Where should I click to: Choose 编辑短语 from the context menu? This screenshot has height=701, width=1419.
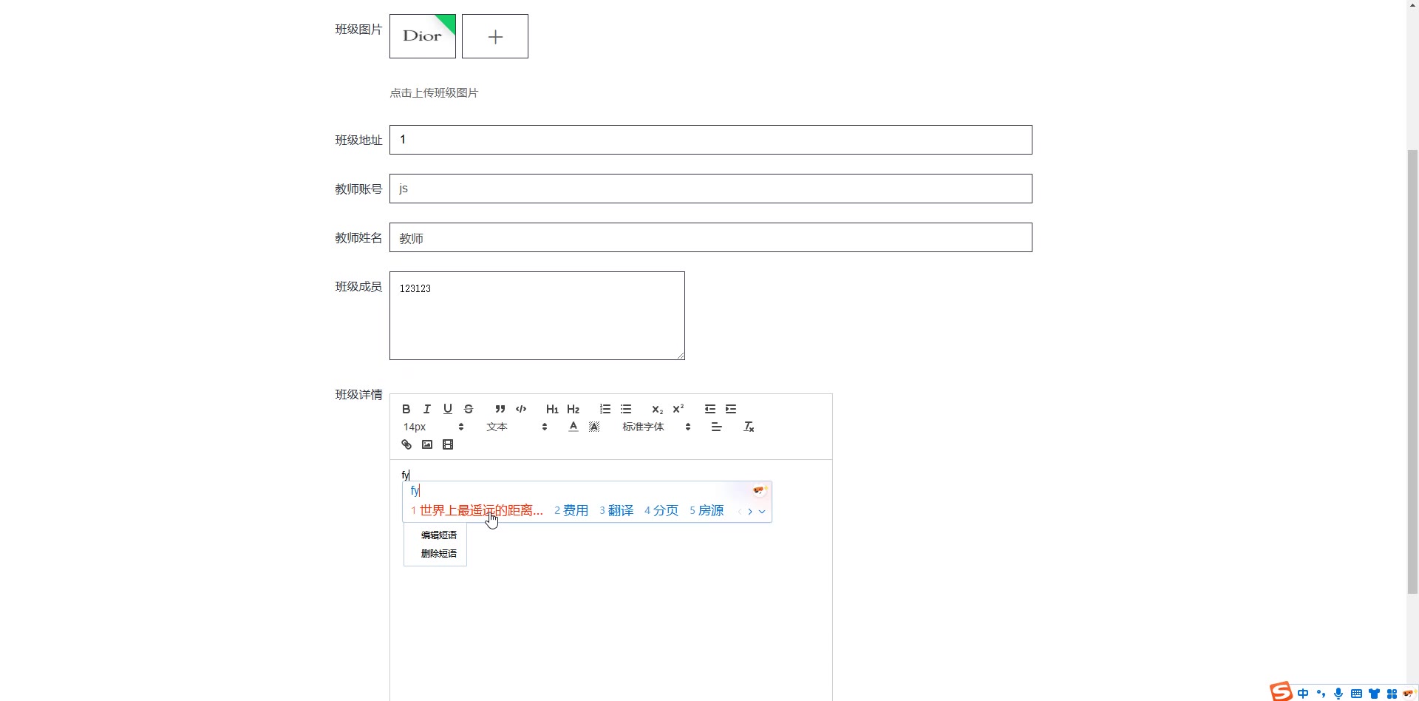point(438,535)
